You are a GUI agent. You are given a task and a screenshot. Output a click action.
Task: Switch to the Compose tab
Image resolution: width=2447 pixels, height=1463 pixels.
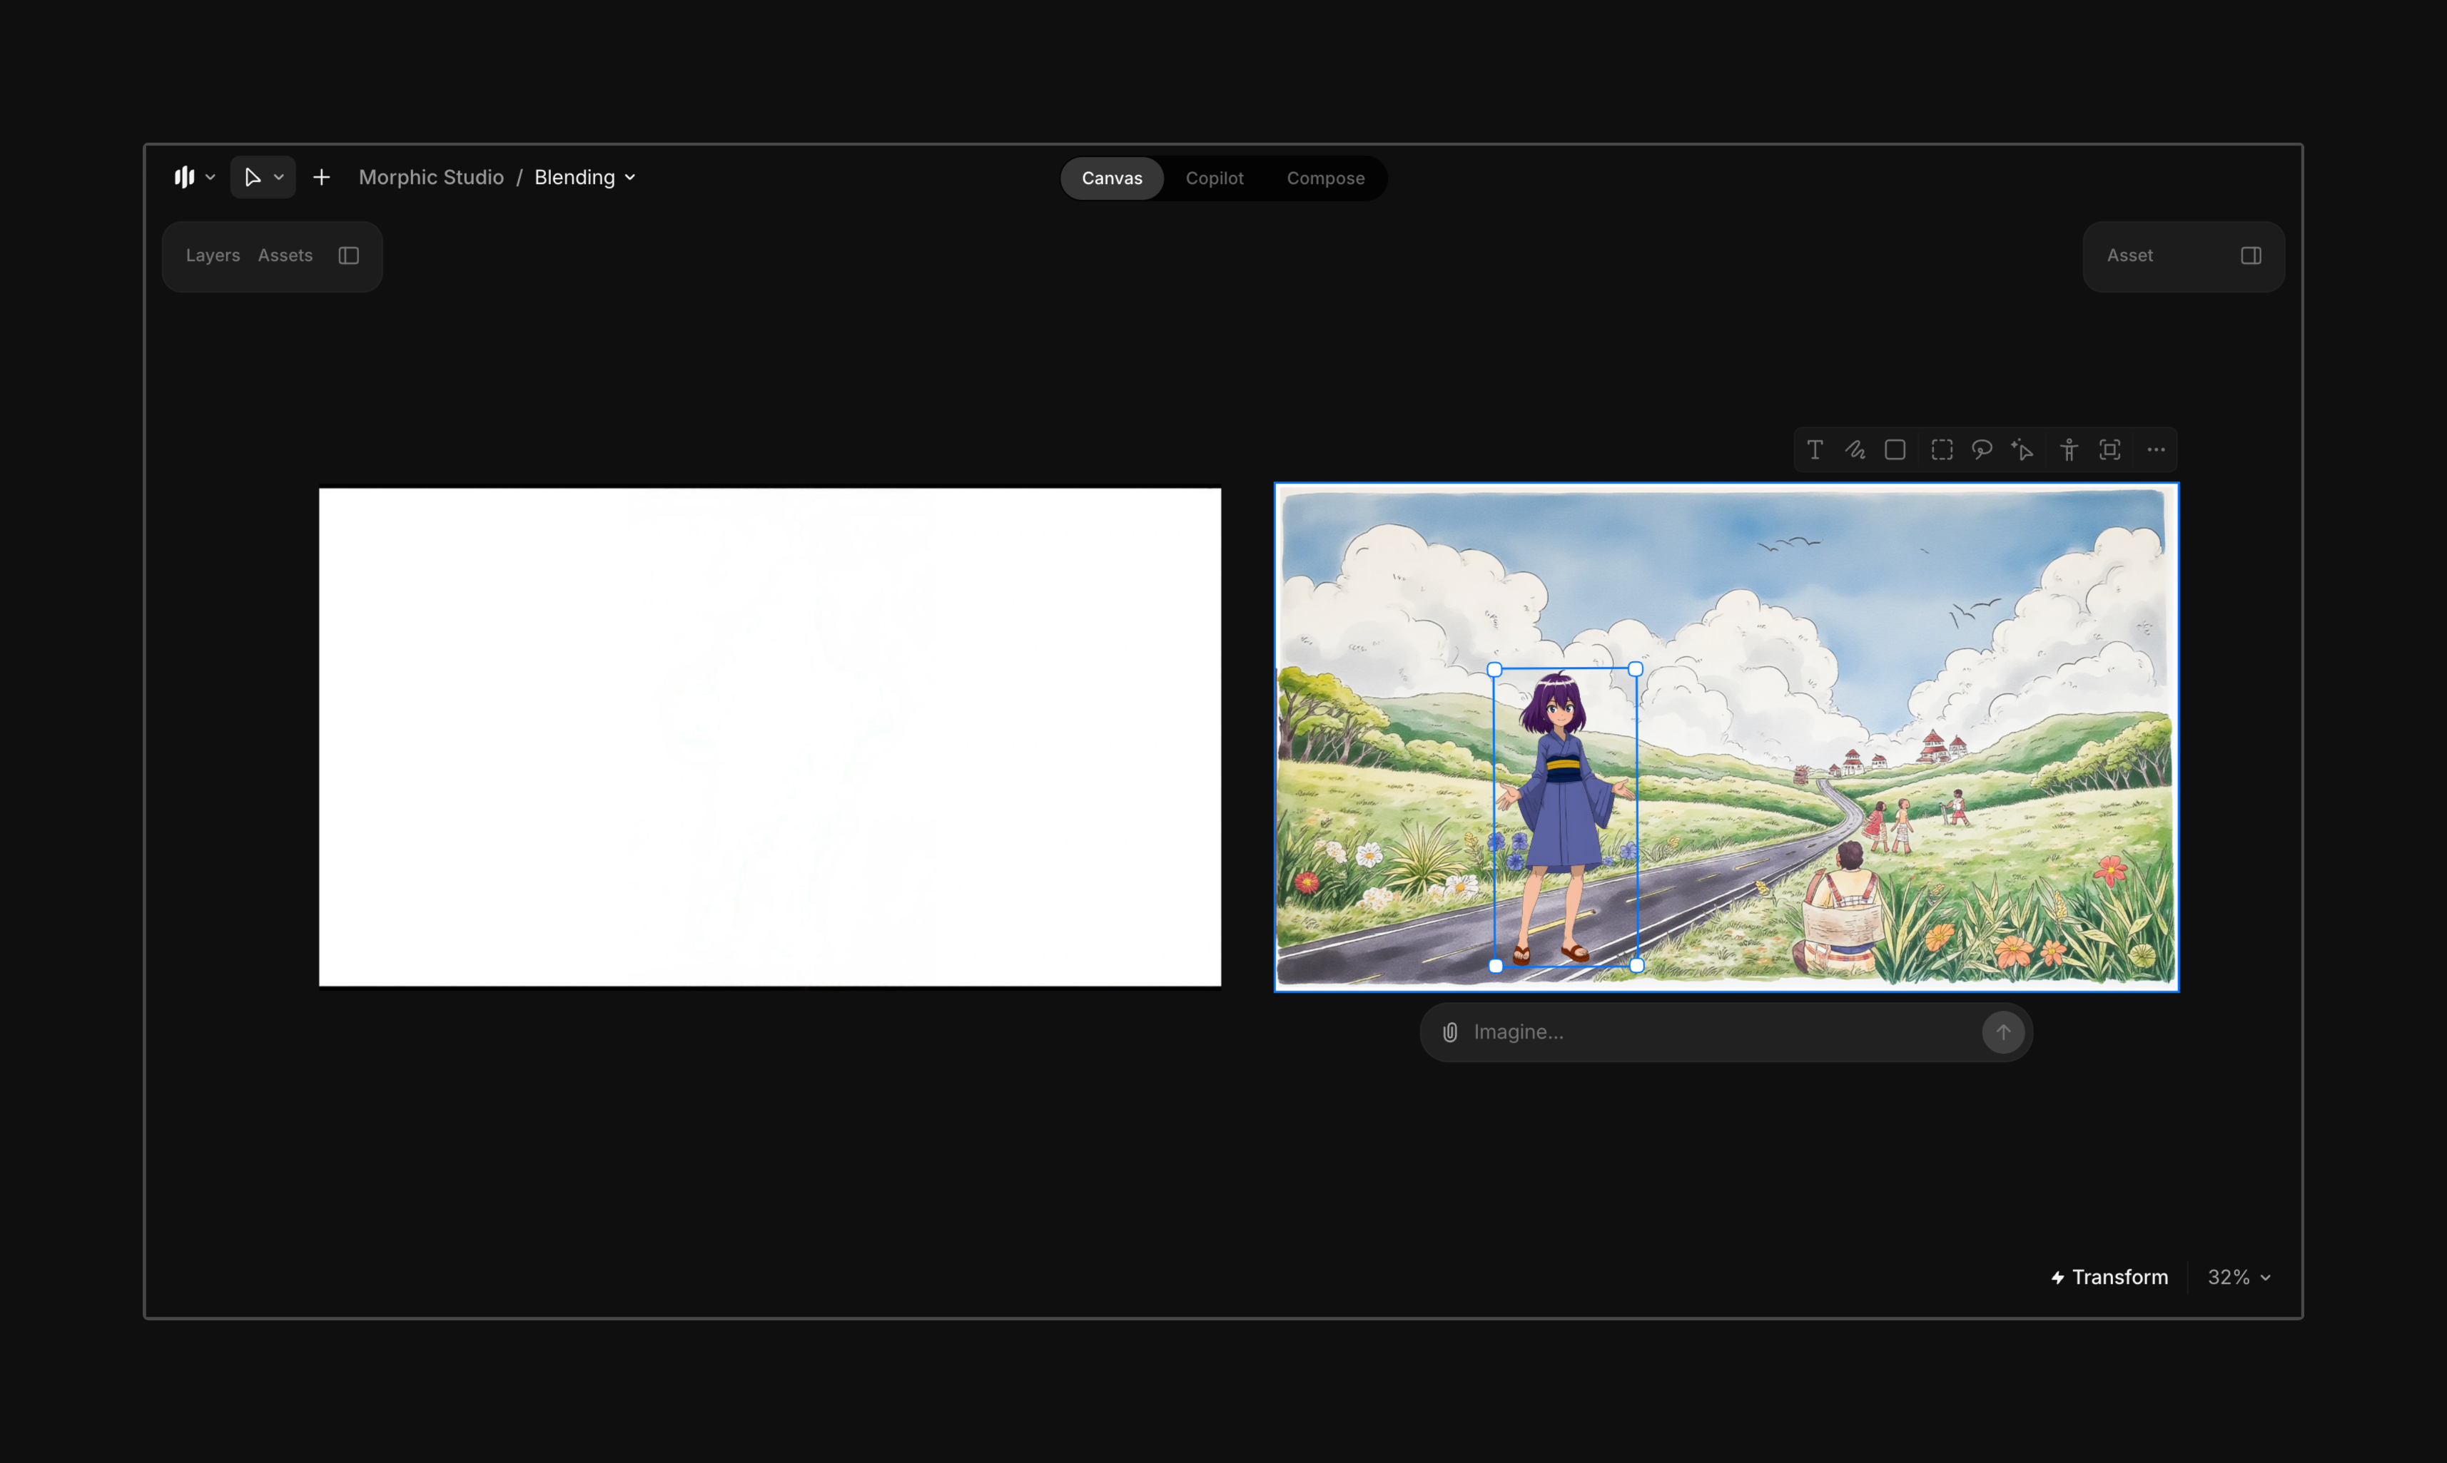pyautogui.click(x=1326, y=178)
